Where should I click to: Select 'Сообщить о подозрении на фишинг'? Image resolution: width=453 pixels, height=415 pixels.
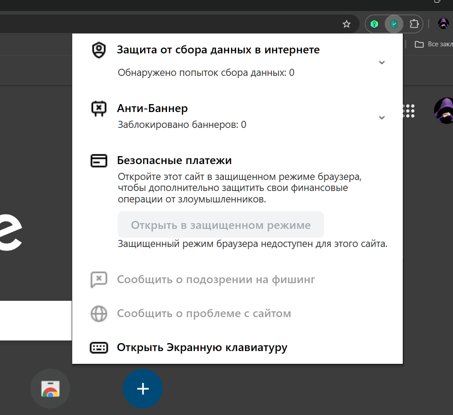(x=216, y=280)
